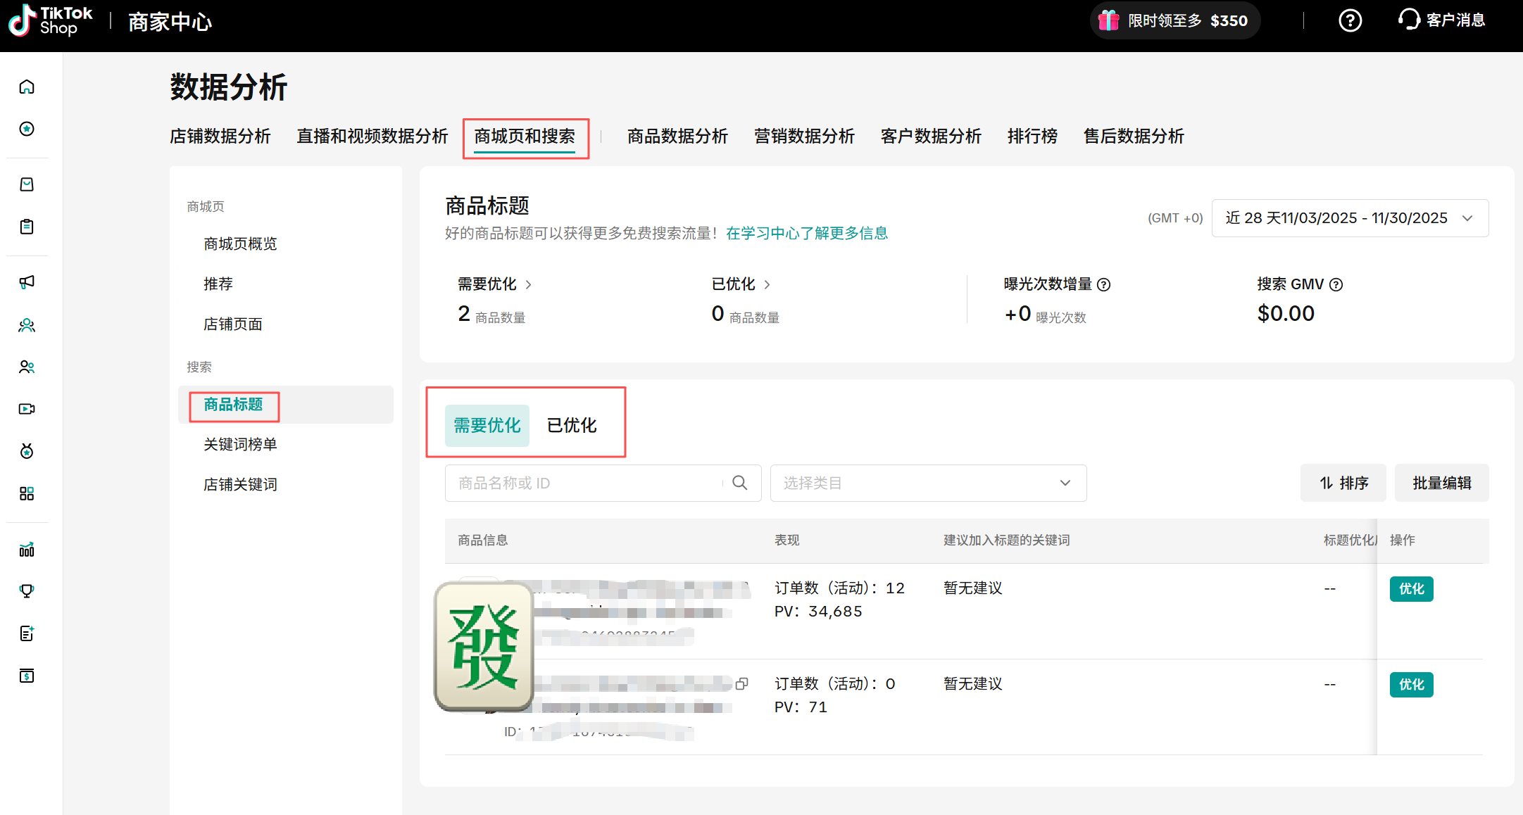Open 售后数据分析 tab

(x=1134, y=136)
